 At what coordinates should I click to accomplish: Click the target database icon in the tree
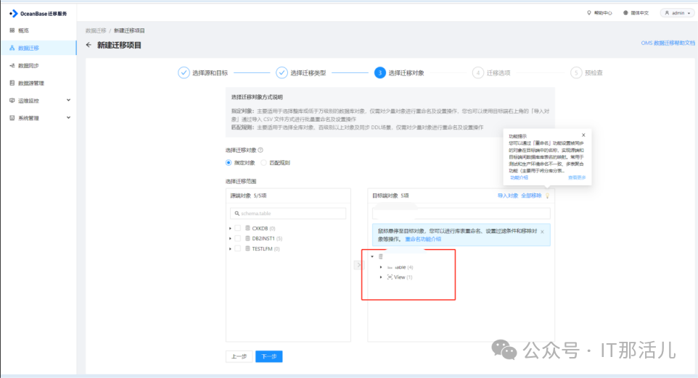(x=381, y=257)
